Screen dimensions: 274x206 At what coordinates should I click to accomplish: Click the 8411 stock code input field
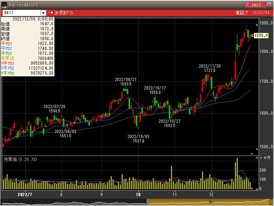point(21,13)
